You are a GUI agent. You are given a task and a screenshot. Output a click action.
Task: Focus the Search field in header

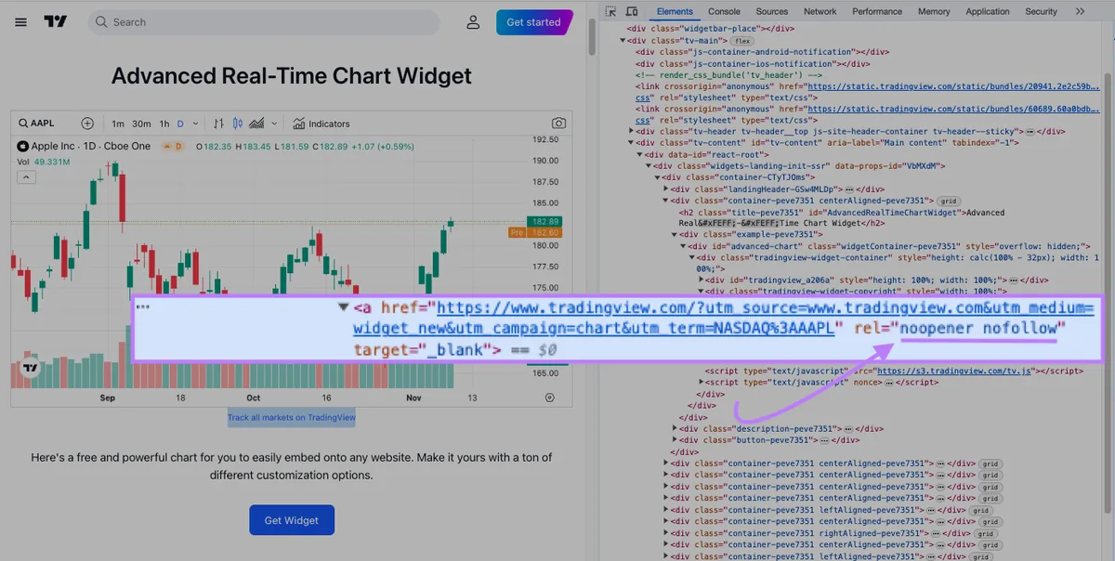[264, 22]
